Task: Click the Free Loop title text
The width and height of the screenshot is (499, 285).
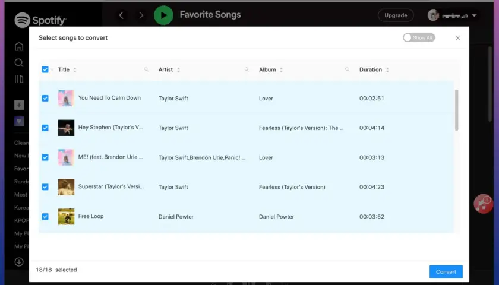Action: click(91, 216)
